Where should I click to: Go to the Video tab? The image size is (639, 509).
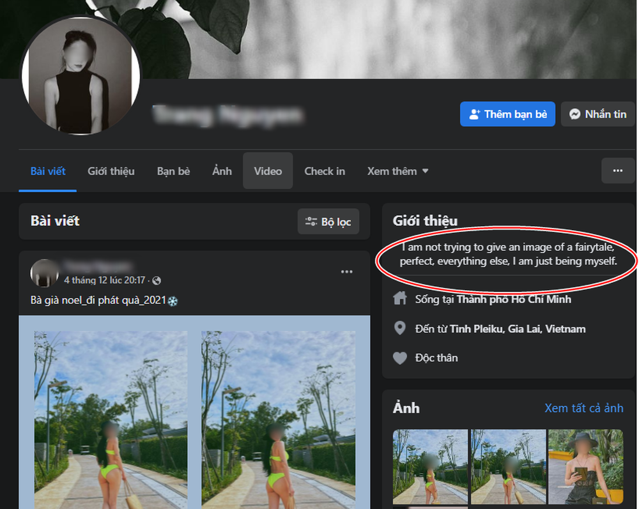tap(268, 171)
